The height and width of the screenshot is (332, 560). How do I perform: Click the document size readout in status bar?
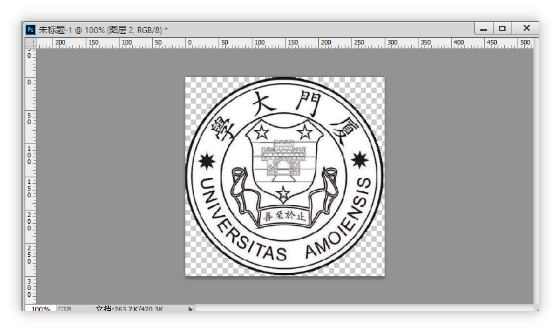tap(130, 309)
